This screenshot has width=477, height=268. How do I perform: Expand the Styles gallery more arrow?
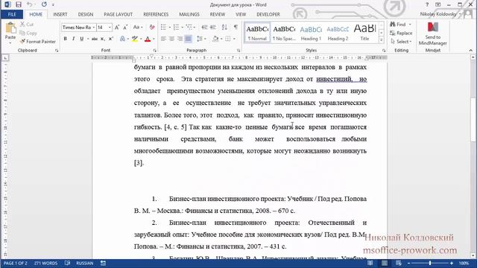point(382,40)
